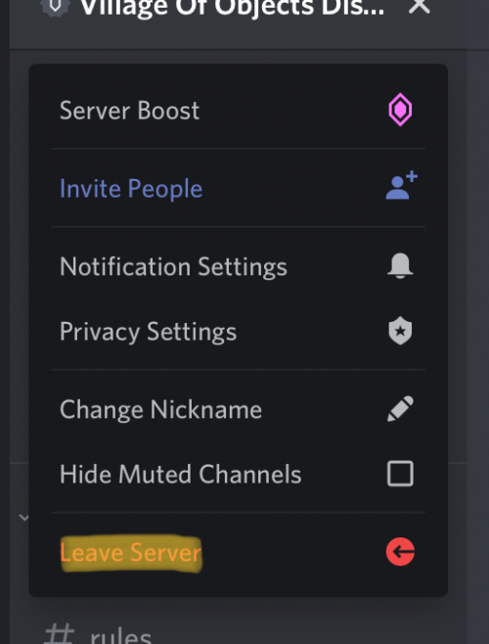Close the server dropdown using the X
Viewport: 489px width, 644px height.
pyautogui.click(x=420, y=6)
